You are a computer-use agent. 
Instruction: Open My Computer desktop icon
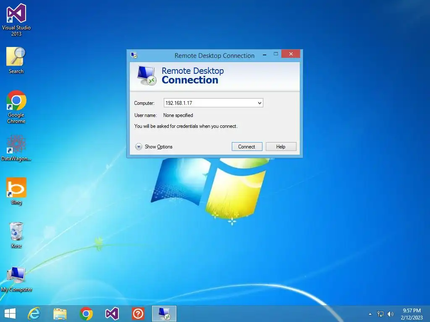16,280
